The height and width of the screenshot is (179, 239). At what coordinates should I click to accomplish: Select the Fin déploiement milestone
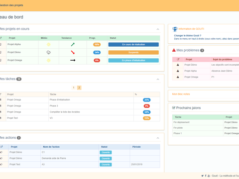click(181, 122)
